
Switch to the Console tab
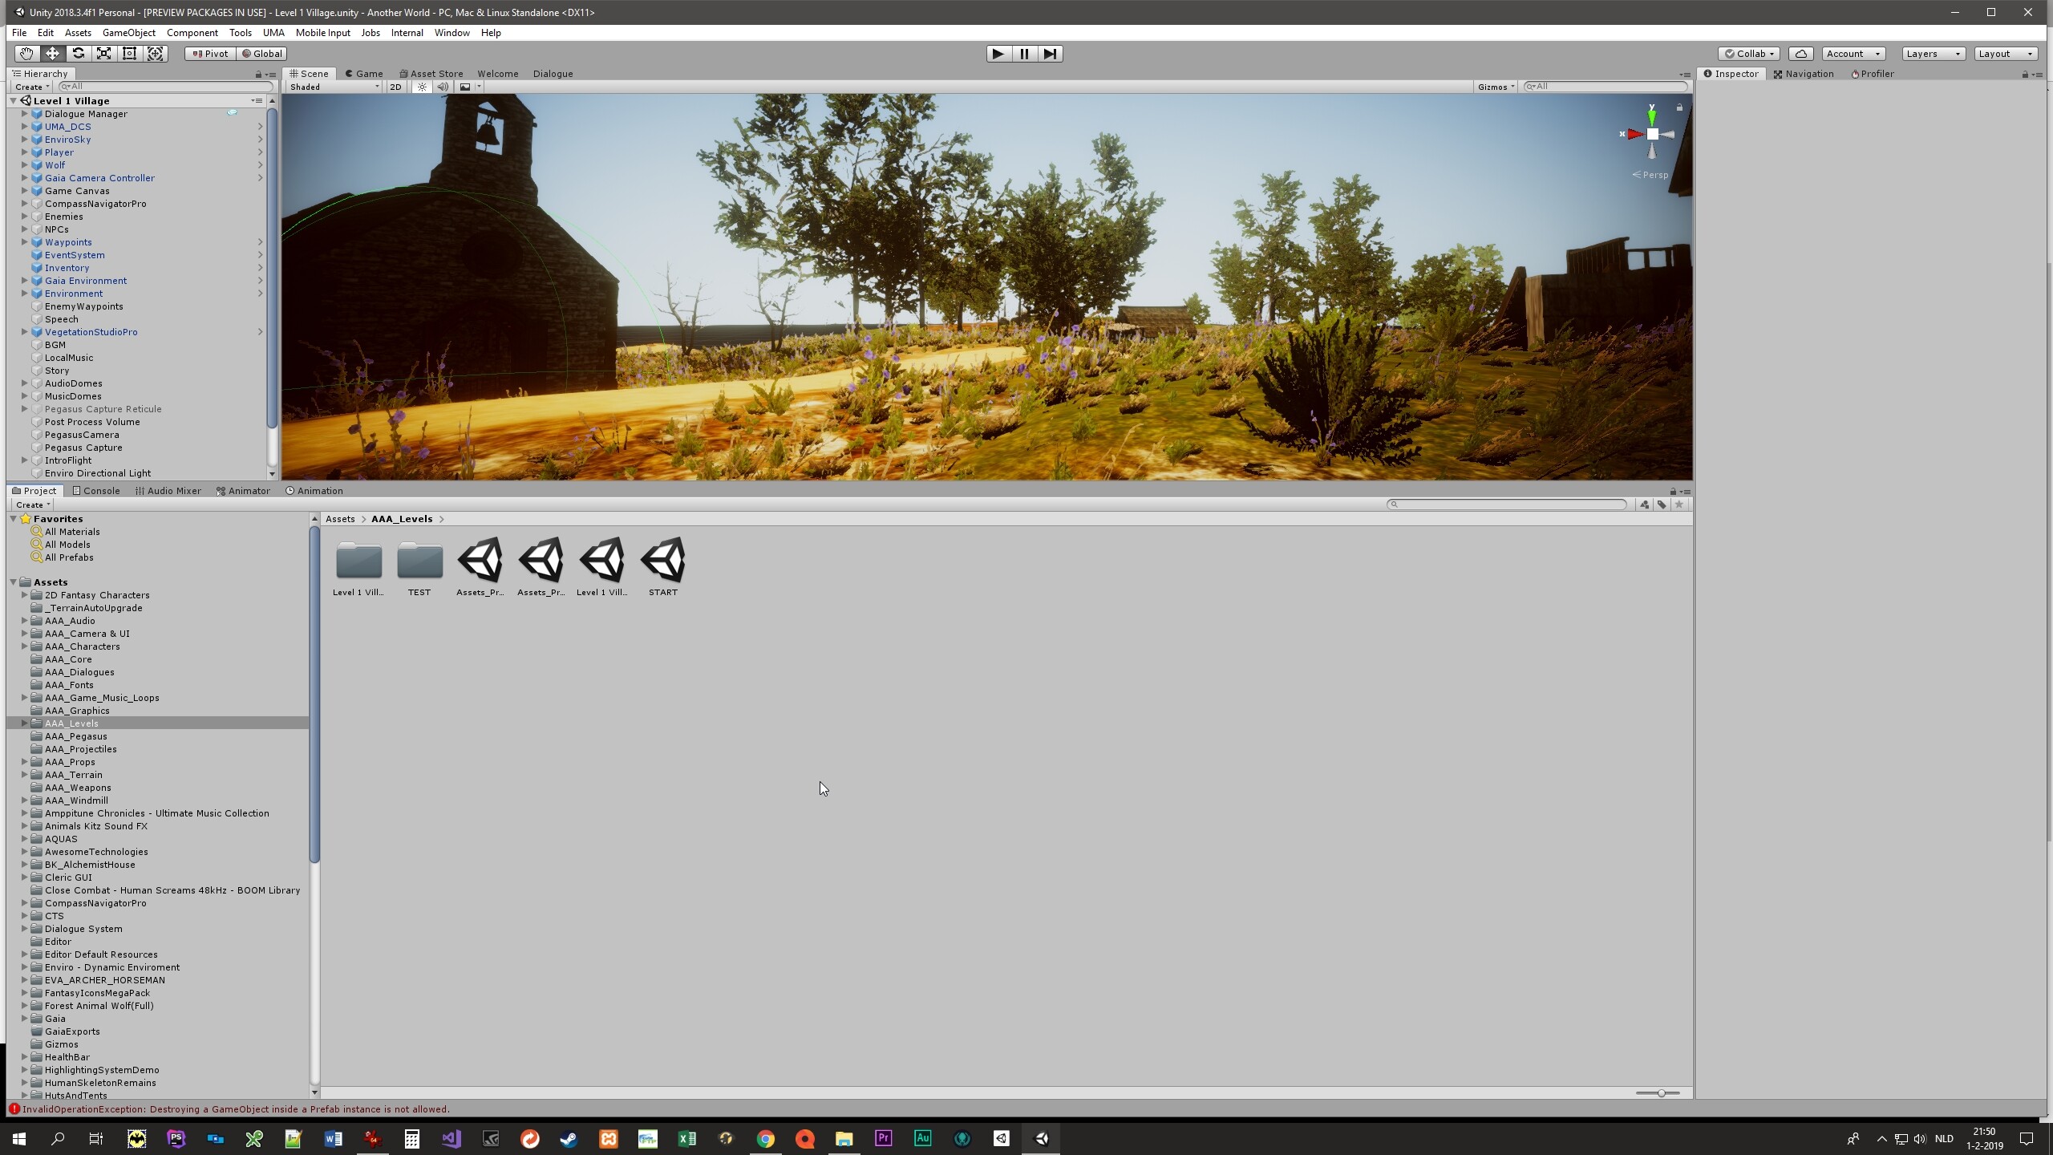[96, 491]
